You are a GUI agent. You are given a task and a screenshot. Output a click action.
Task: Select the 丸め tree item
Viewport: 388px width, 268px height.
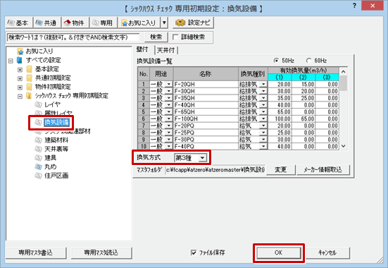51,166
